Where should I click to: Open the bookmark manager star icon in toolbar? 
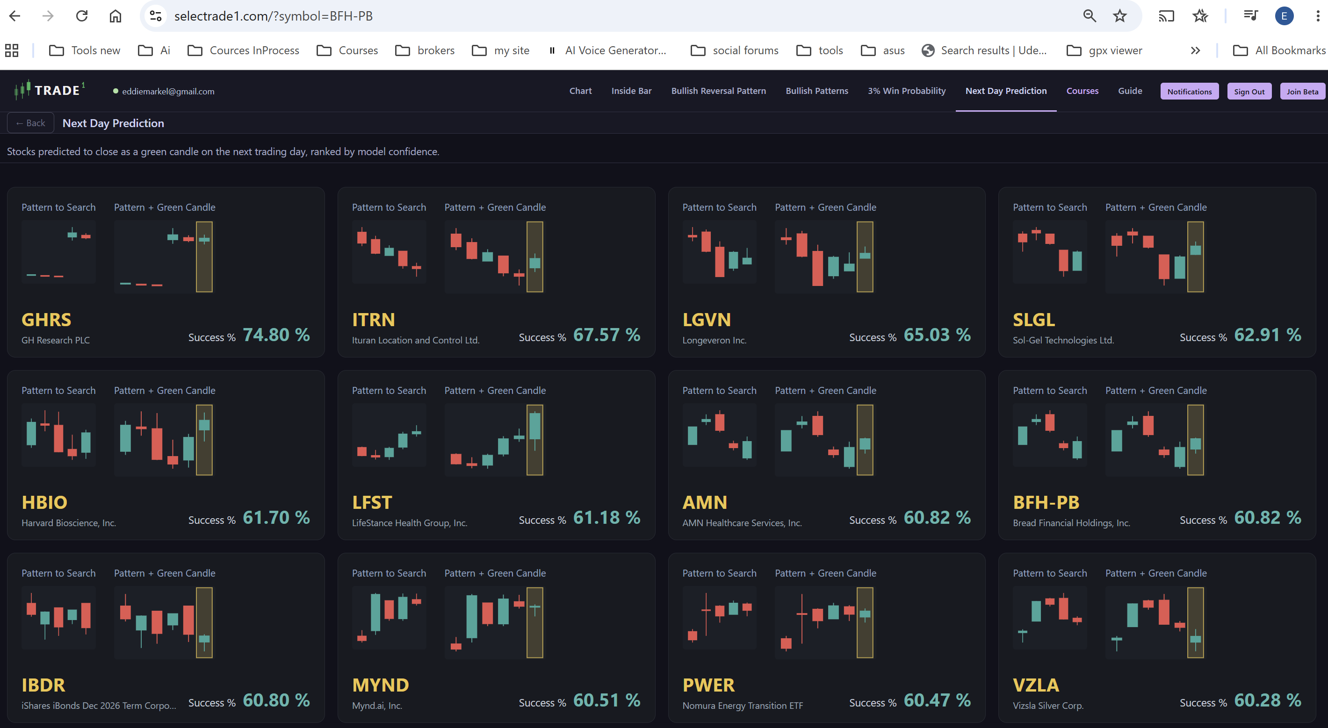pyautogui.click(x=1200, y=16)
